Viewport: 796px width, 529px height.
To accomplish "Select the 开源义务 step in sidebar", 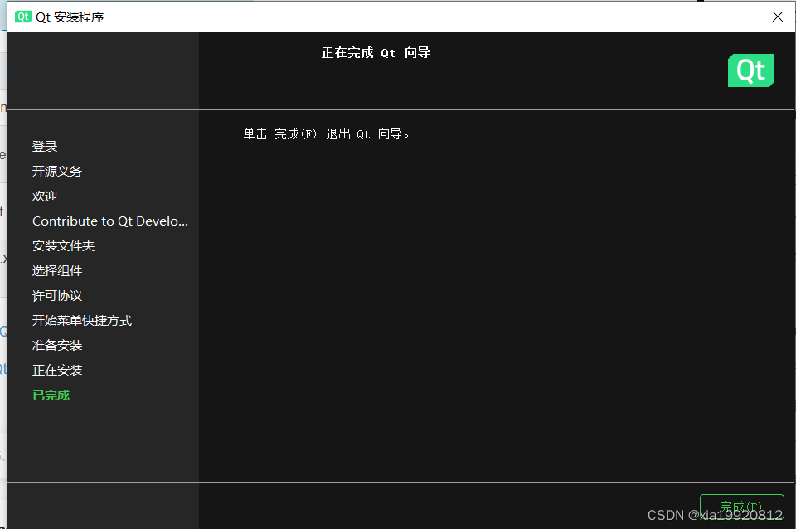I will coord(57,172).
